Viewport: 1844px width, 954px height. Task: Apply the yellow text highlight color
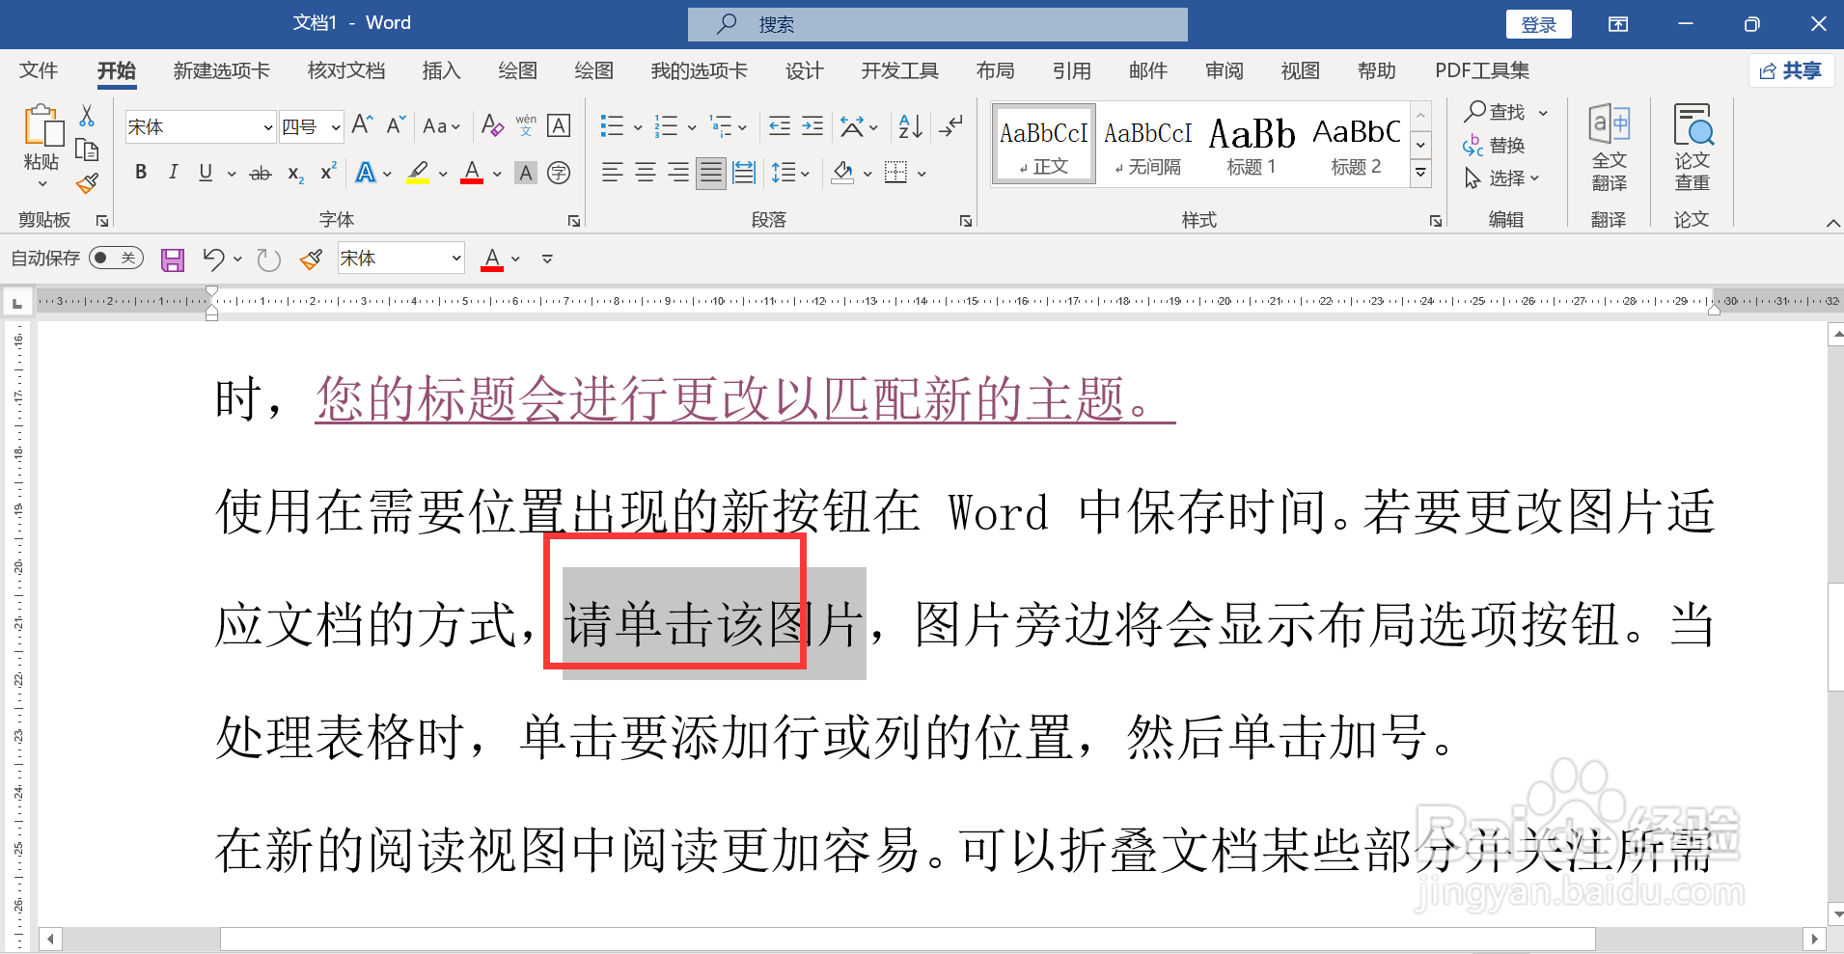[418, 173]
